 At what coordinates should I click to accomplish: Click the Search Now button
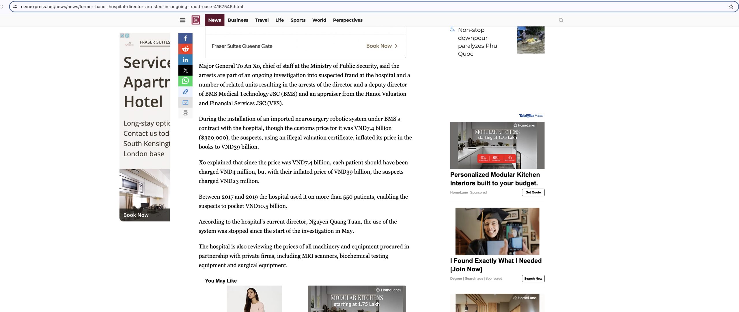coord(533,279)
